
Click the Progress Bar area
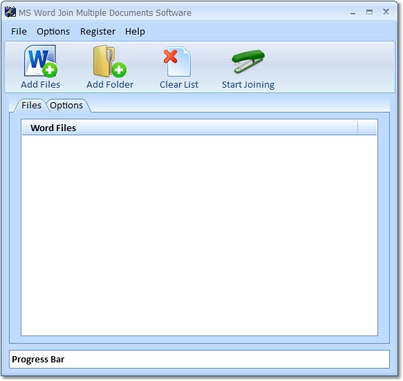pos(200,359)
